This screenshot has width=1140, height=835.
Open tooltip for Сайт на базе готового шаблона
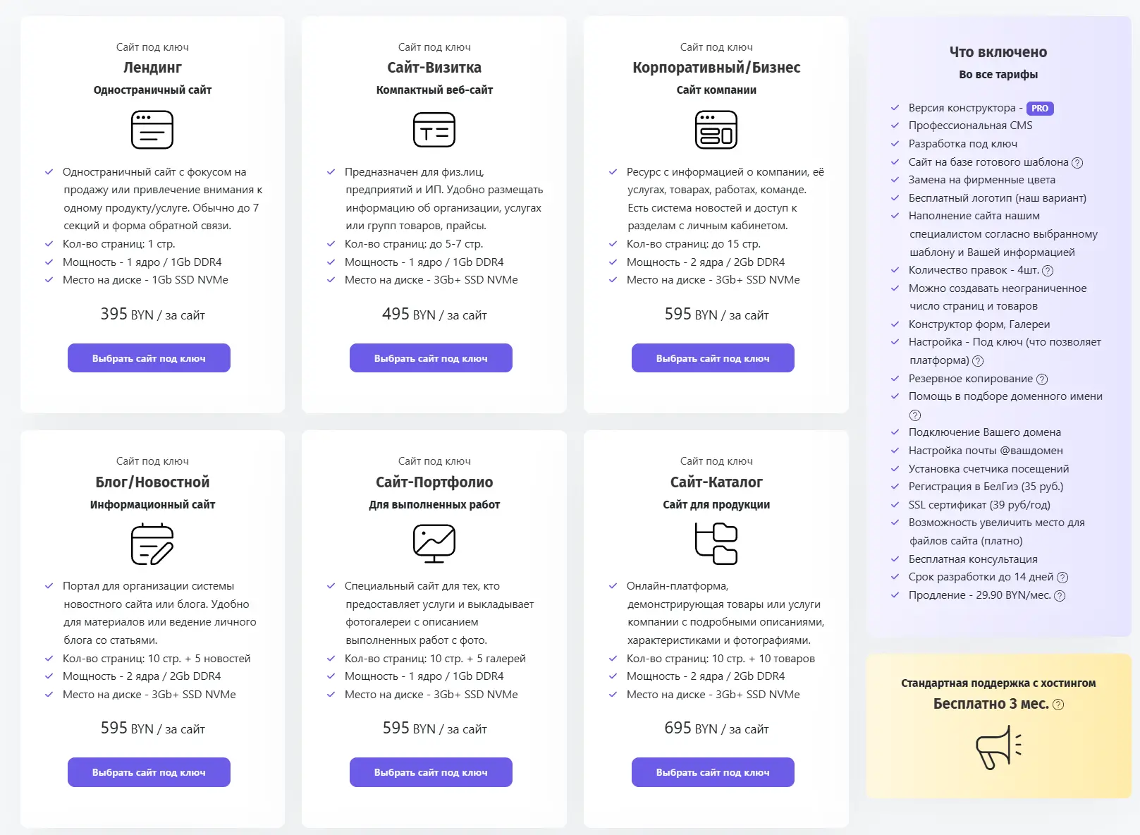click(x=1077, y=163)
